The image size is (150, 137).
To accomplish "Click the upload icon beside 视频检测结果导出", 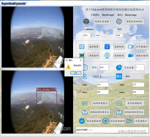I will click(x=119, y=112).
